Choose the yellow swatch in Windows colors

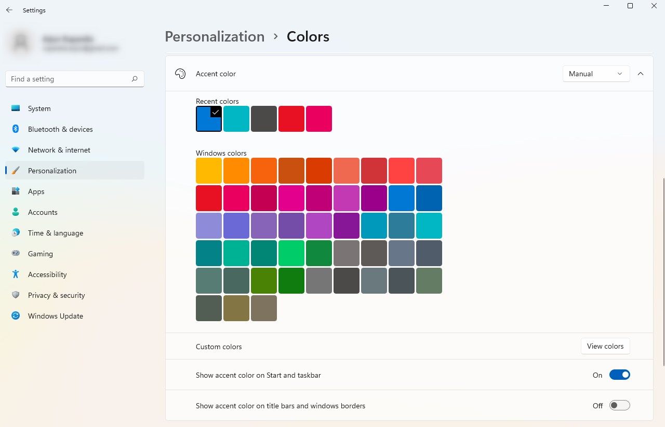[209, 171]
